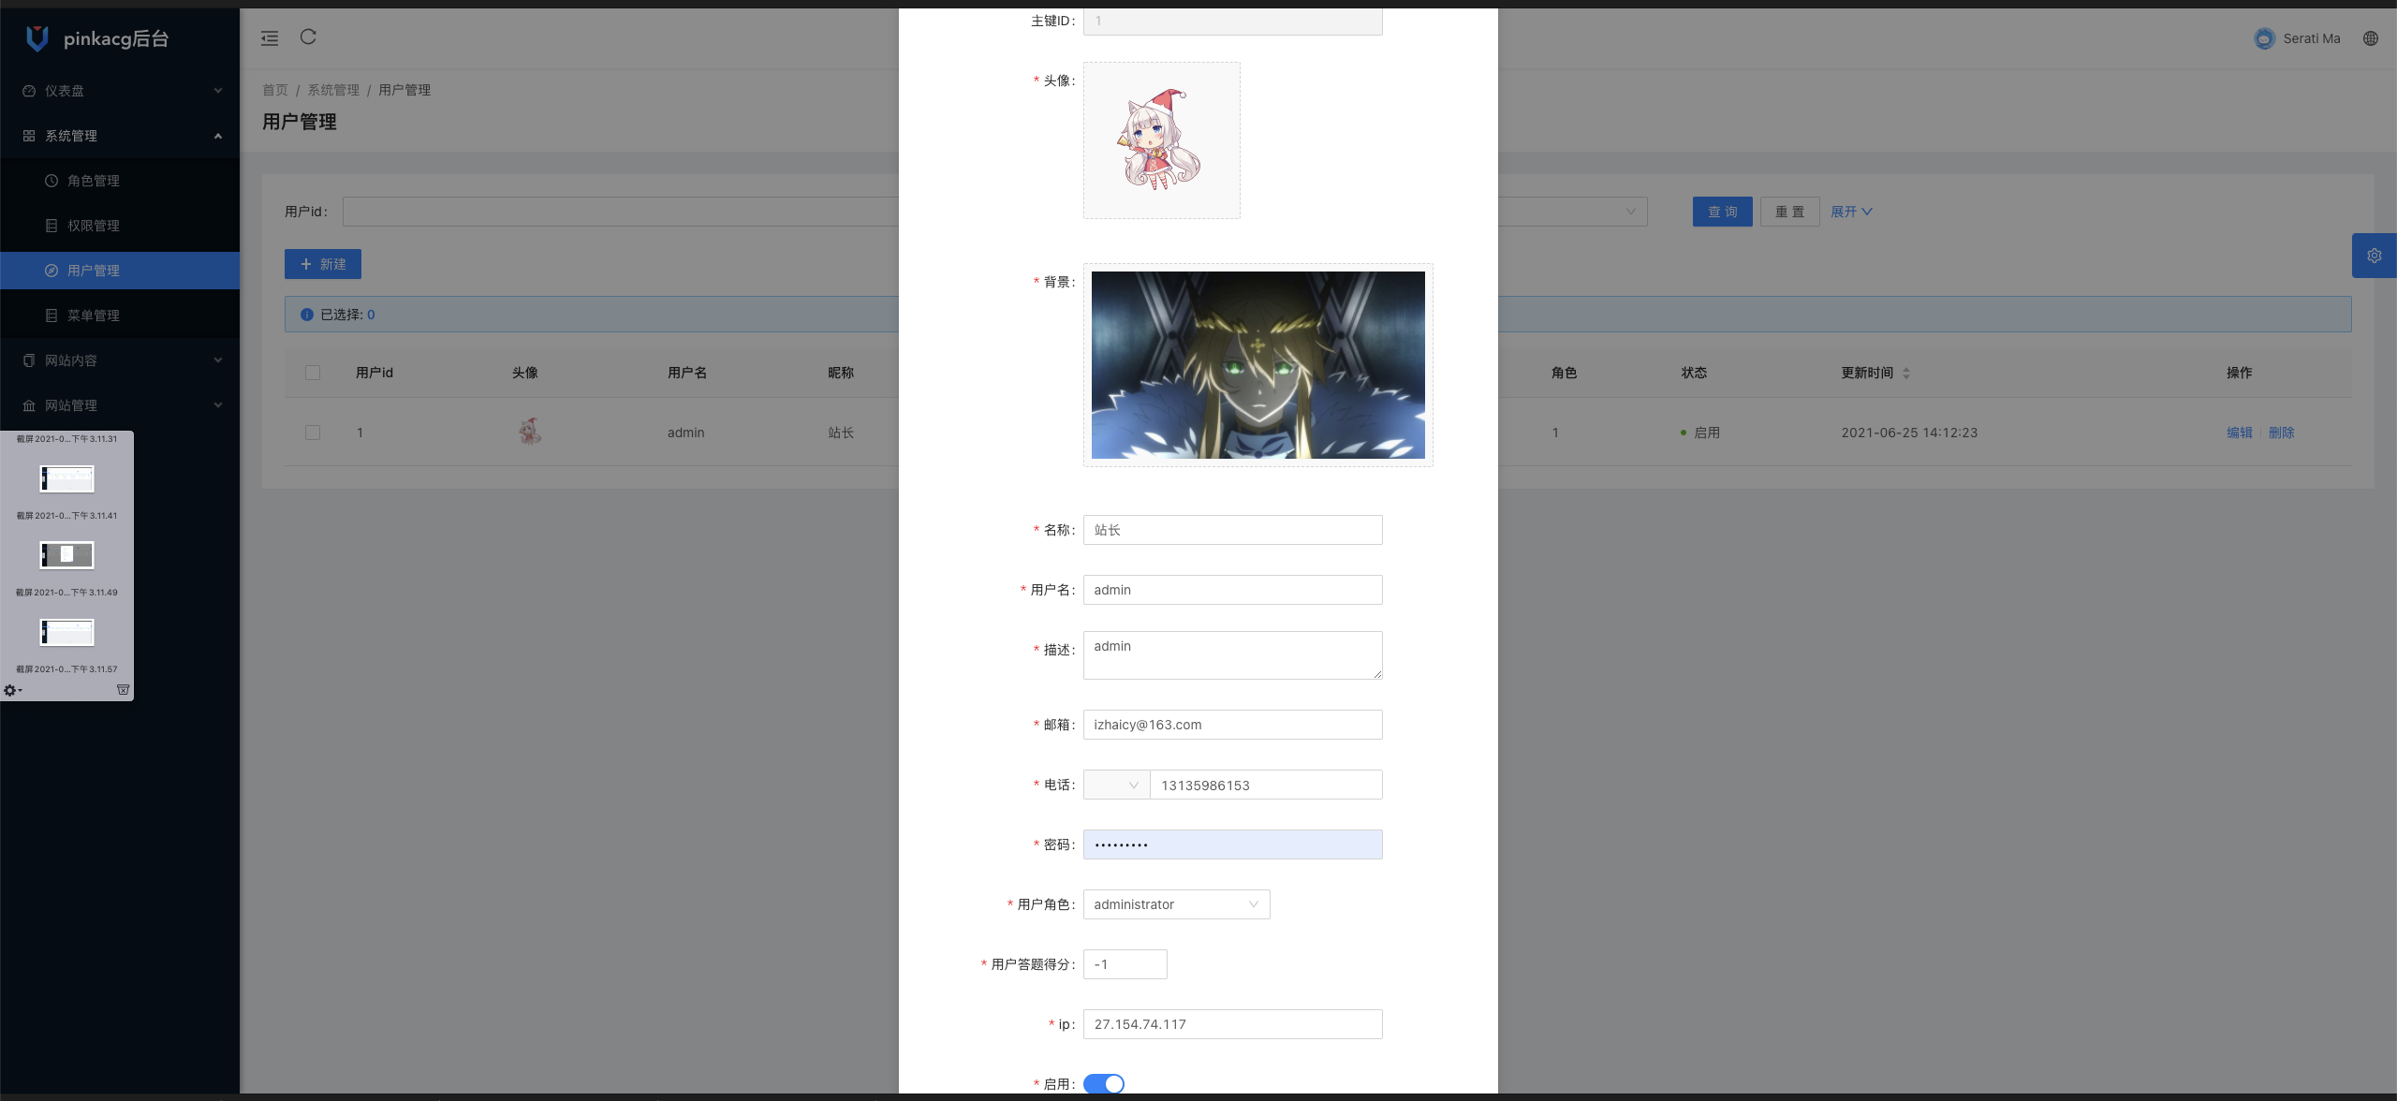
Task: Click the pinkacg logo icon
Action: (37, 38)
